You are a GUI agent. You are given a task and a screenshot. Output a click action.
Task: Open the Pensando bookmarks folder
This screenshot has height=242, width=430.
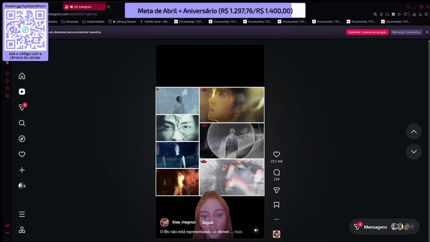click(x=70, y=22)
